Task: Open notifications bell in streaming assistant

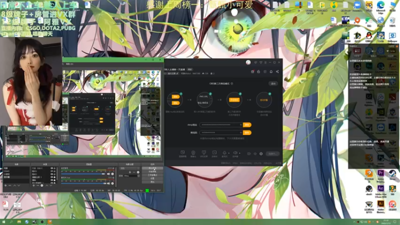Action: click(271, 71)
